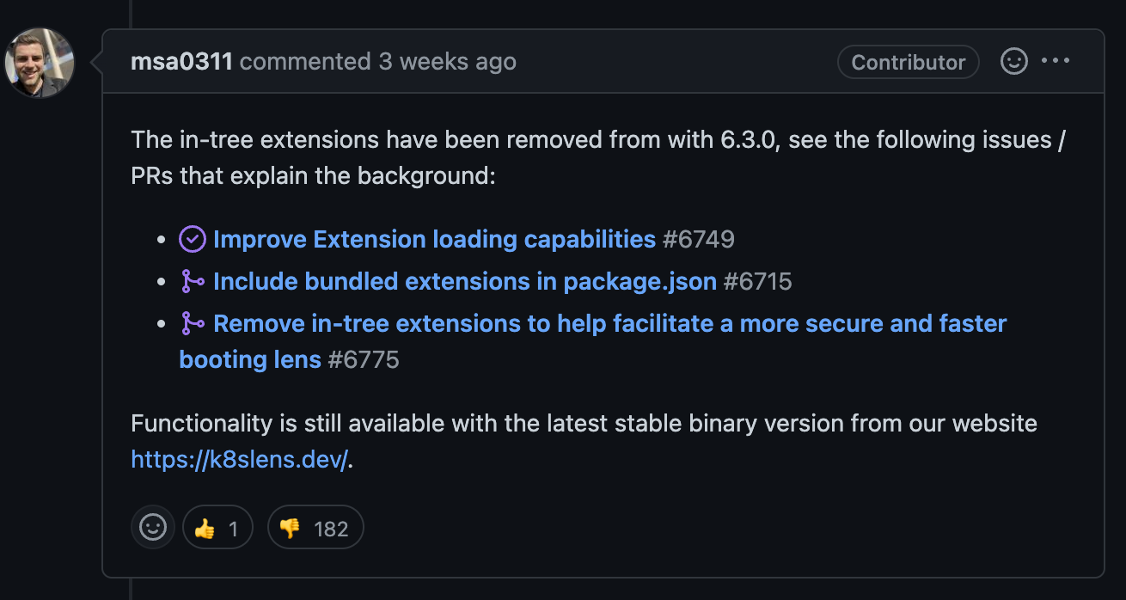Open 'Include bundled extensions in package.json' PR
1126x600 pixels.
click(x=465, y=281)
